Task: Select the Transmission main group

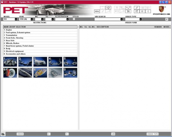Action: [40, 35]
